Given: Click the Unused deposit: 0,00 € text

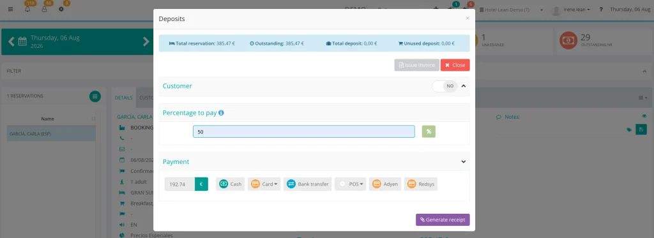Looking at the screenshot, I should click(x=426, y=43).
